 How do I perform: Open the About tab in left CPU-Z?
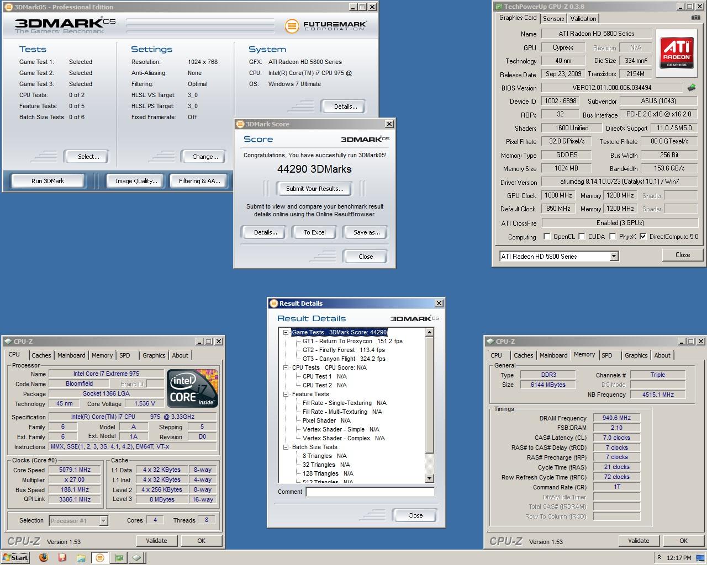click(x=180, y=355)
